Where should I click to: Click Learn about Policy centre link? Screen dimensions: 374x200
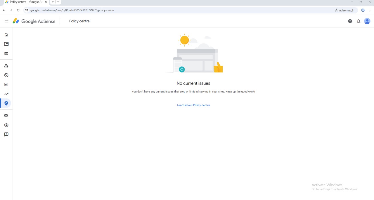pos(193,105)
